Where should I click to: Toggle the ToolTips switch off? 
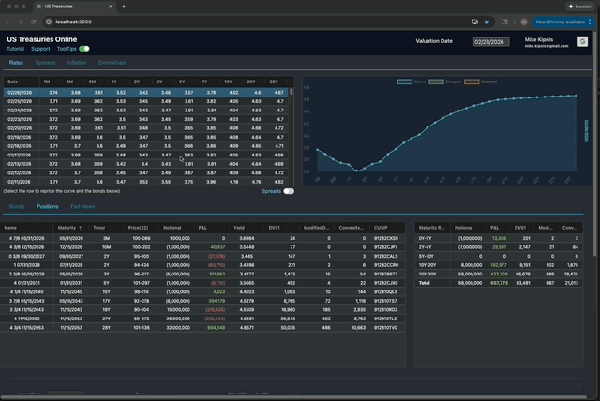[84, 48]
